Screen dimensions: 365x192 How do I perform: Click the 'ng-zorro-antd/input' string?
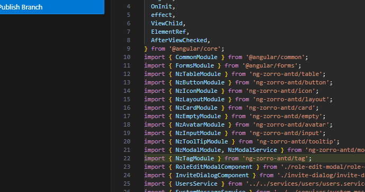[286, 133]
